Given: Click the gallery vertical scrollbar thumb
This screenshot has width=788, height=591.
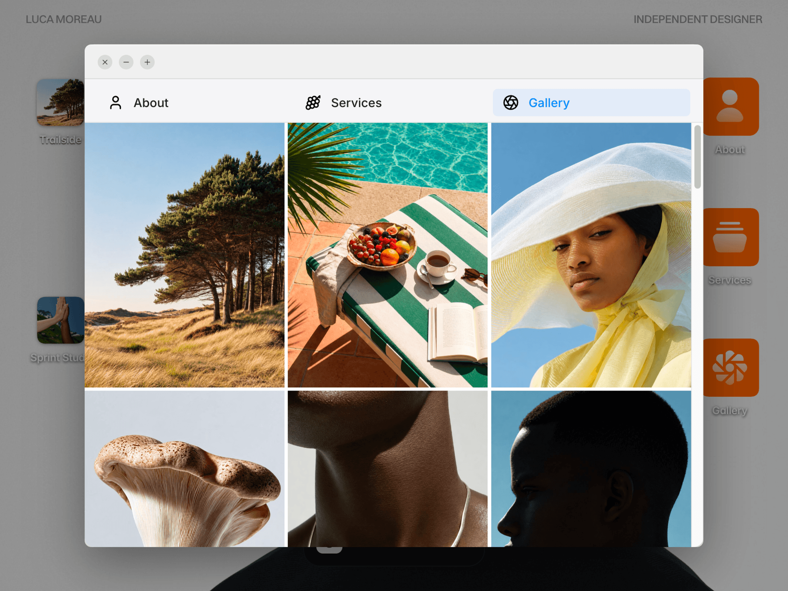Looking at the screenshot, I should point(698,157).
